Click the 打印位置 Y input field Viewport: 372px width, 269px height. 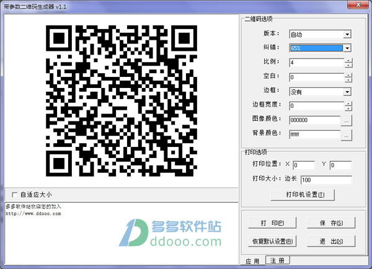coord(340,165)
